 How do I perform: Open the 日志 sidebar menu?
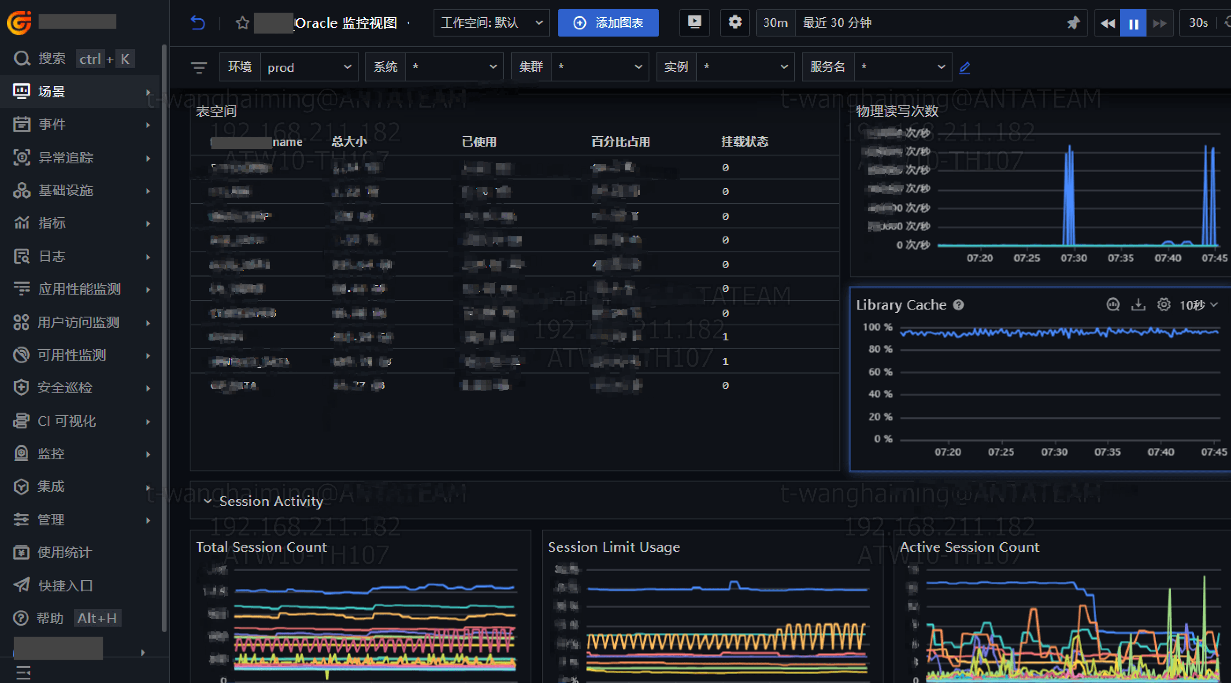pyautogui.click(x=52, y=256)
